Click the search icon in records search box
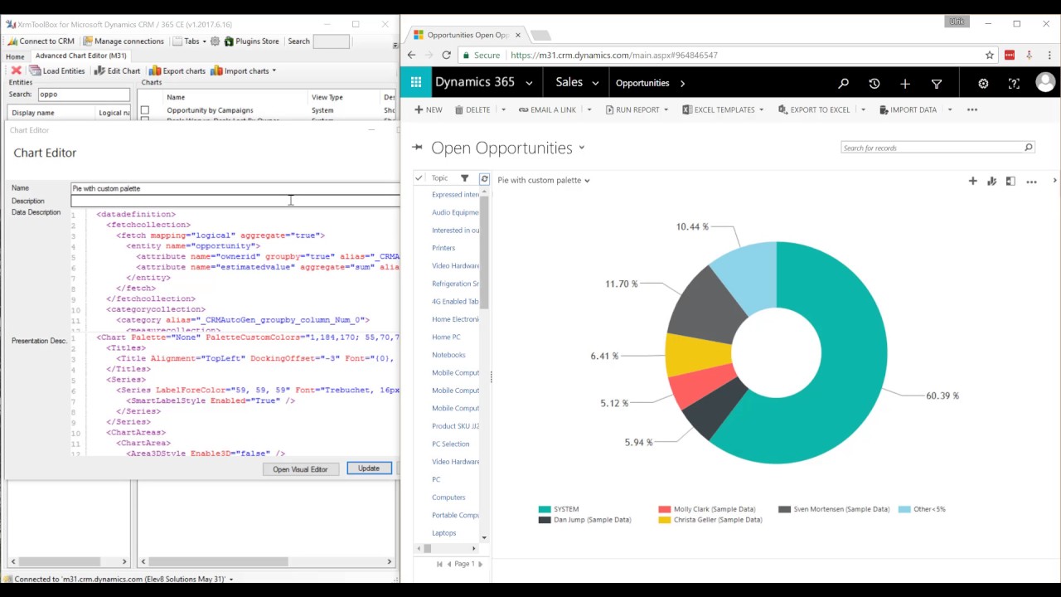Screen dimensions: 1061x597 coord(1029,148)
